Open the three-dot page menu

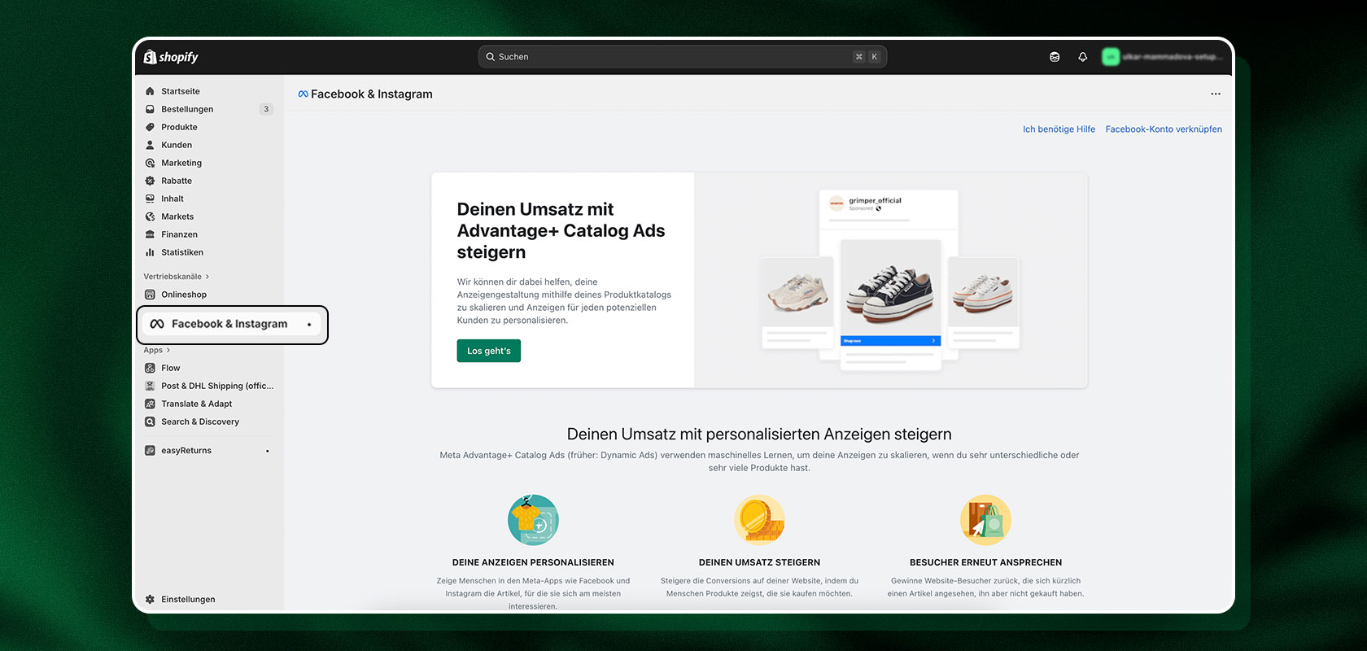pyautogui.click(x=1216, y=94)
